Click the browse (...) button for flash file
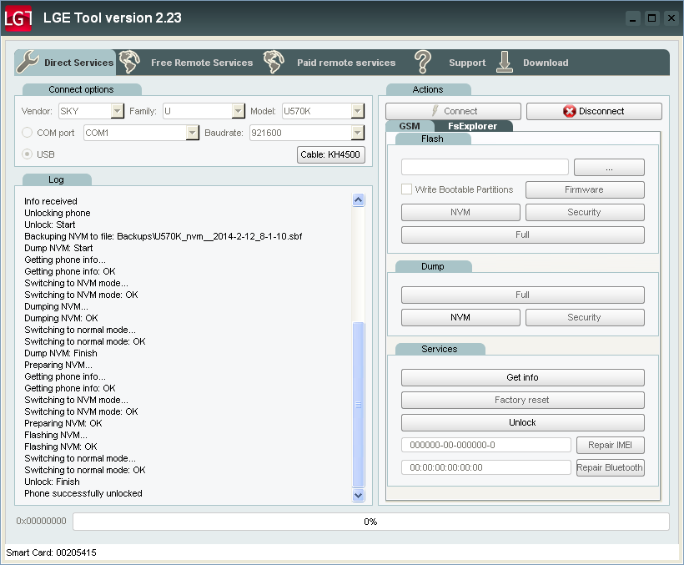 (x=609, y=168)
